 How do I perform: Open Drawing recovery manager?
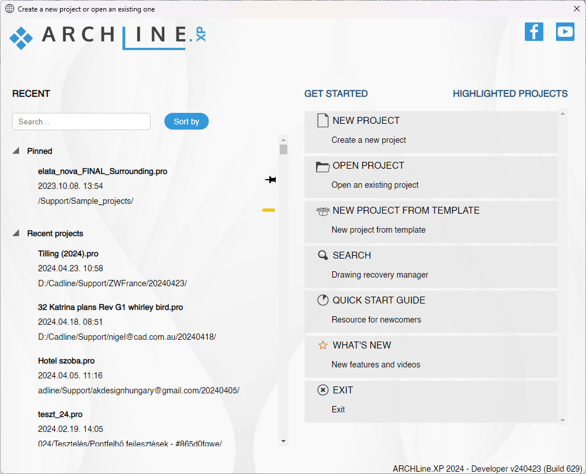coord(431,267)
